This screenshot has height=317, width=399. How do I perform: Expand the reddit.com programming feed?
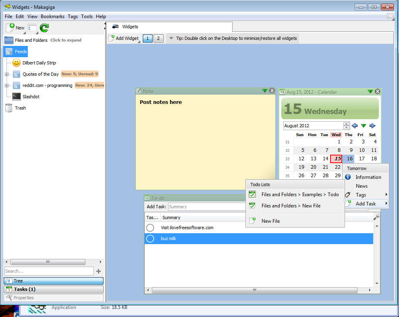click(6, 85)
